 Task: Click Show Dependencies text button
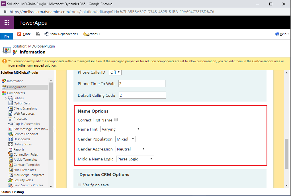[x=64, y=34]
